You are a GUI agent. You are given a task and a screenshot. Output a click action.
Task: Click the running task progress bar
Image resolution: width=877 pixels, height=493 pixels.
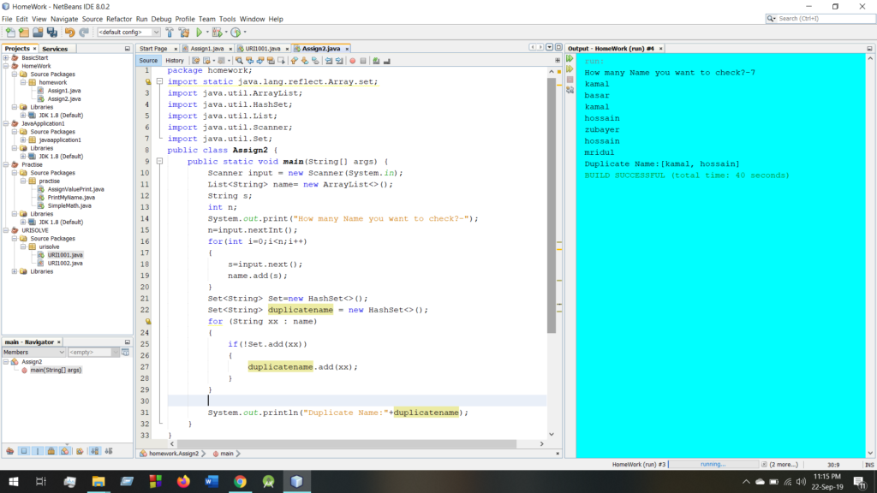tap(715, 464)
